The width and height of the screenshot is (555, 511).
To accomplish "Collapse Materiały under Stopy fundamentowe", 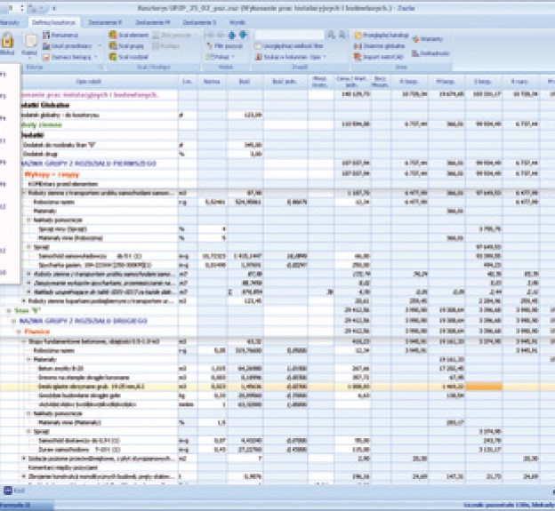I will tap(29, 360).
